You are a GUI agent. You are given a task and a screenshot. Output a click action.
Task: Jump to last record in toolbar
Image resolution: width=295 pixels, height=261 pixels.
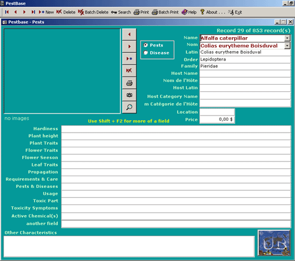click(33, 12)
